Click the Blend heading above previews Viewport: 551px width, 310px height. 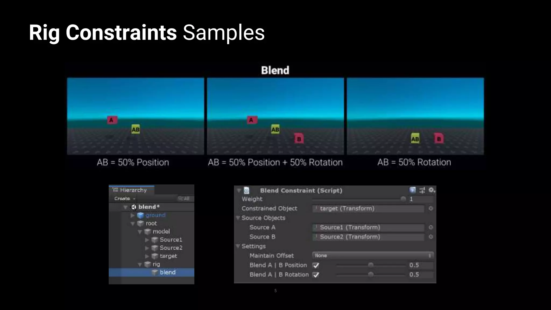275,70
